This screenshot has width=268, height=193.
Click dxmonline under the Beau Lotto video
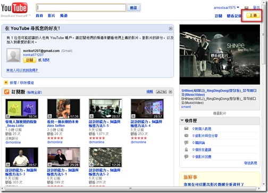pos(13,142)
